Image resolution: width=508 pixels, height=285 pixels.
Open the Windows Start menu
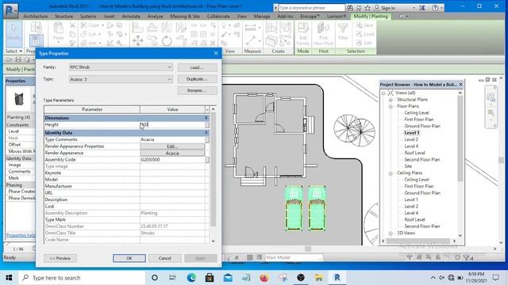9,278
